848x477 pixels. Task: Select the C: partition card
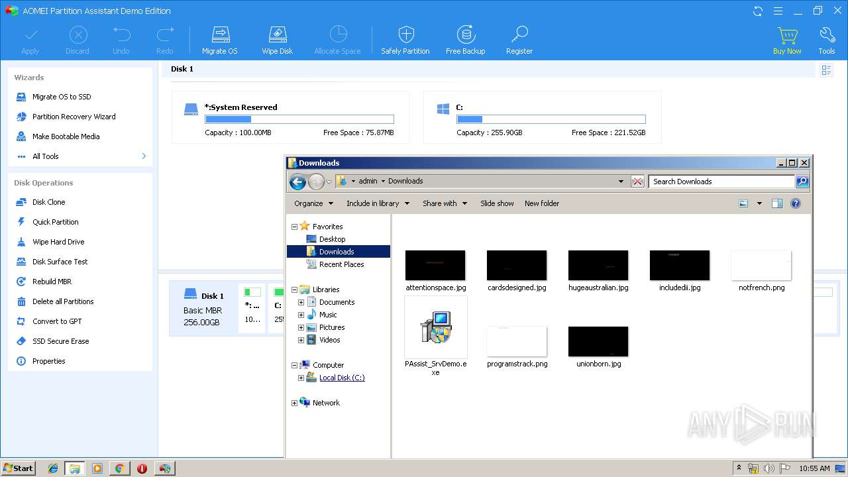pos(542,117)
